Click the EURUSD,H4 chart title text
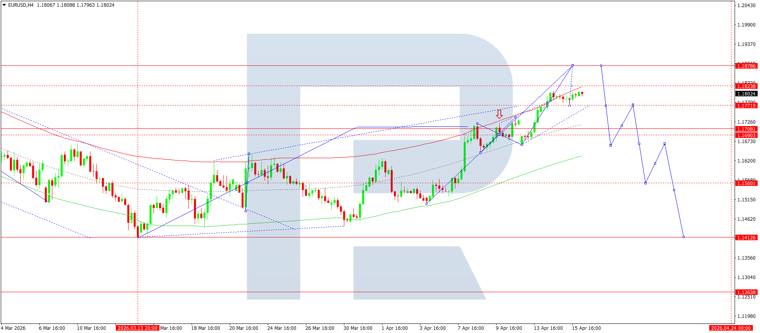Viewport: 760px width, 333px height. 21,5
